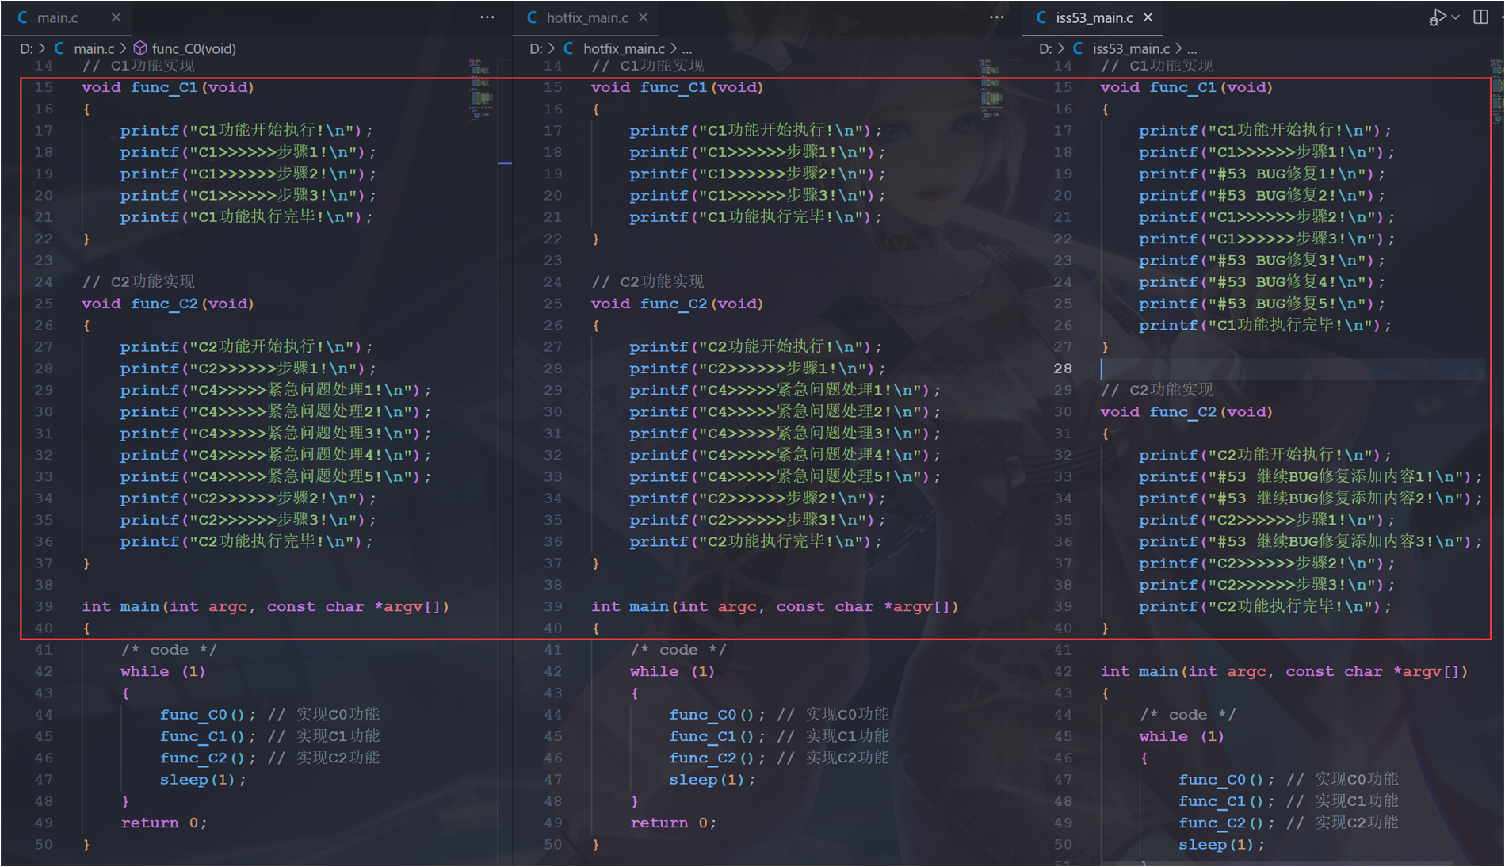The image size is (1505, 867).
Task: Close the iss53_main.c editor tab
Action: 1148,17
